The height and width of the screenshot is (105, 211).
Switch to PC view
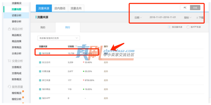pyautogui.click(x=185, y=8)
